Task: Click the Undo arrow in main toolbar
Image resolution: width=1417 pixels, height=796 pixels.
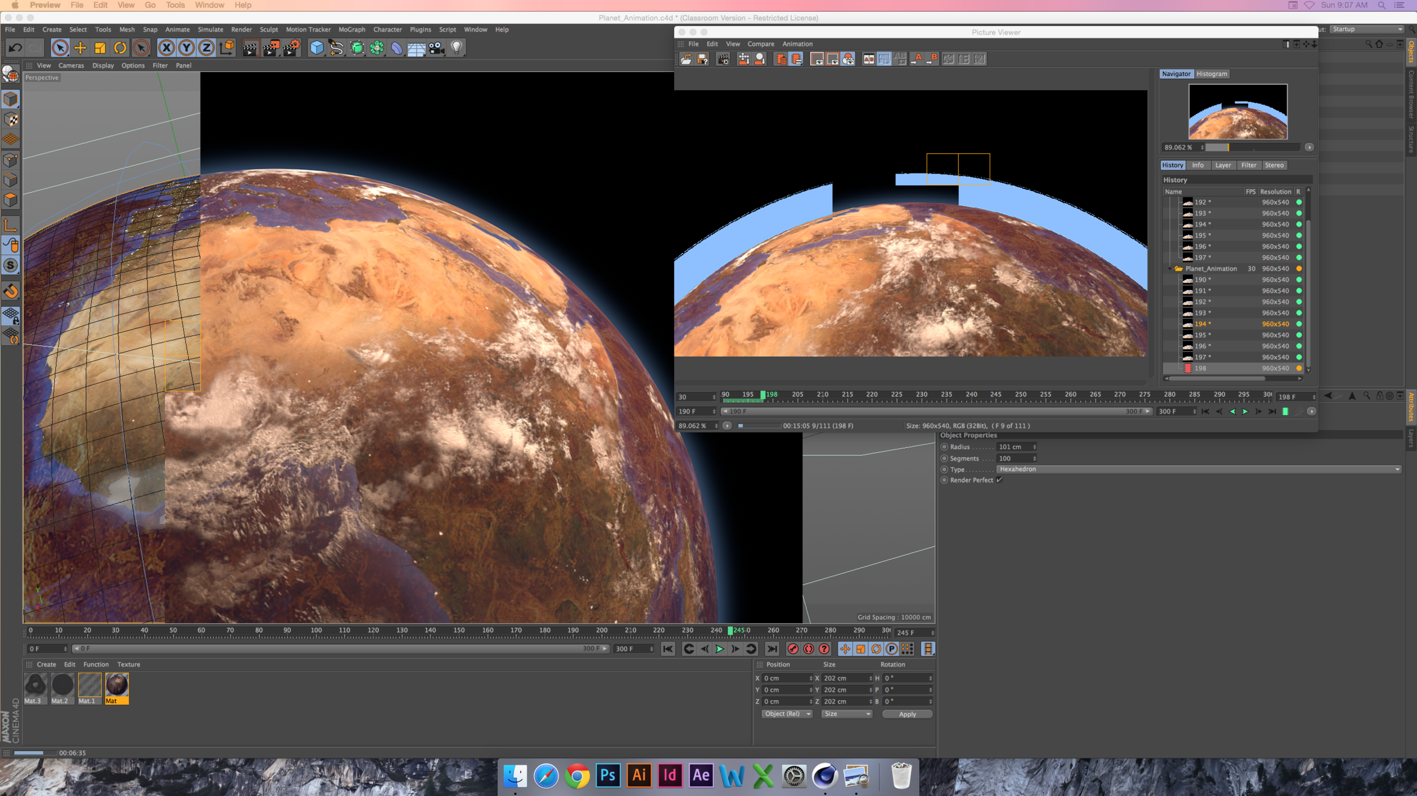Action: click(15, 48)
